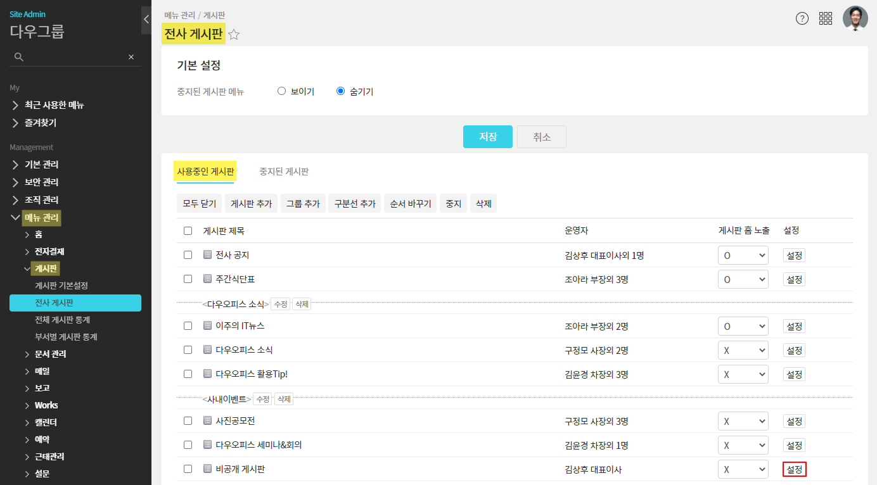Switch to the 중지된 게시판 tab

click(284, 172)
